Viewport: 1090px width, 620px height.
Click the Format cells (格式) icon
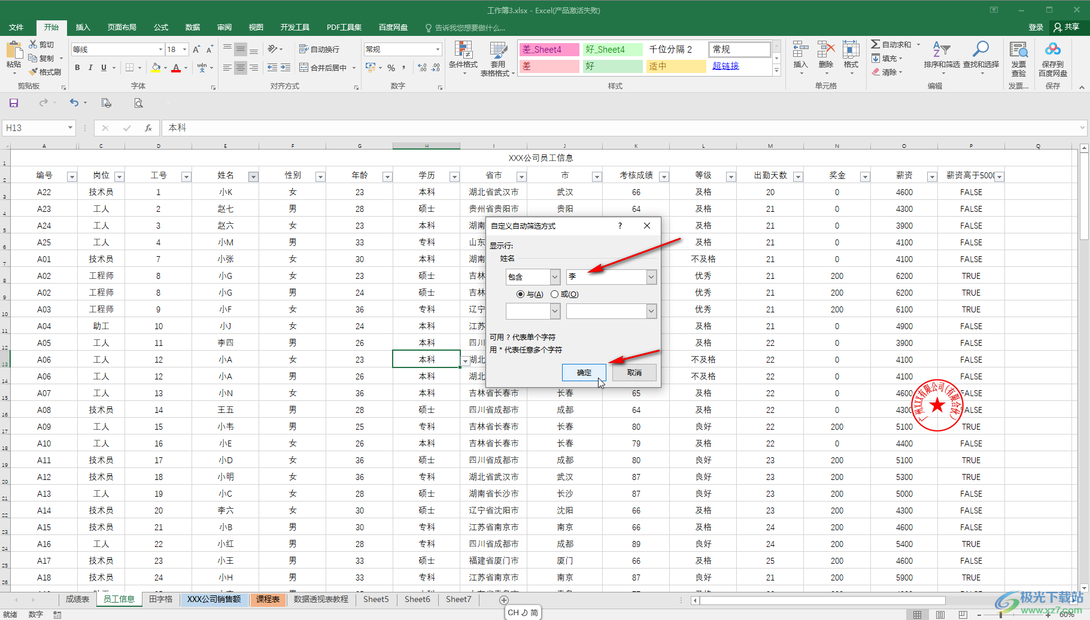[851, 50]
